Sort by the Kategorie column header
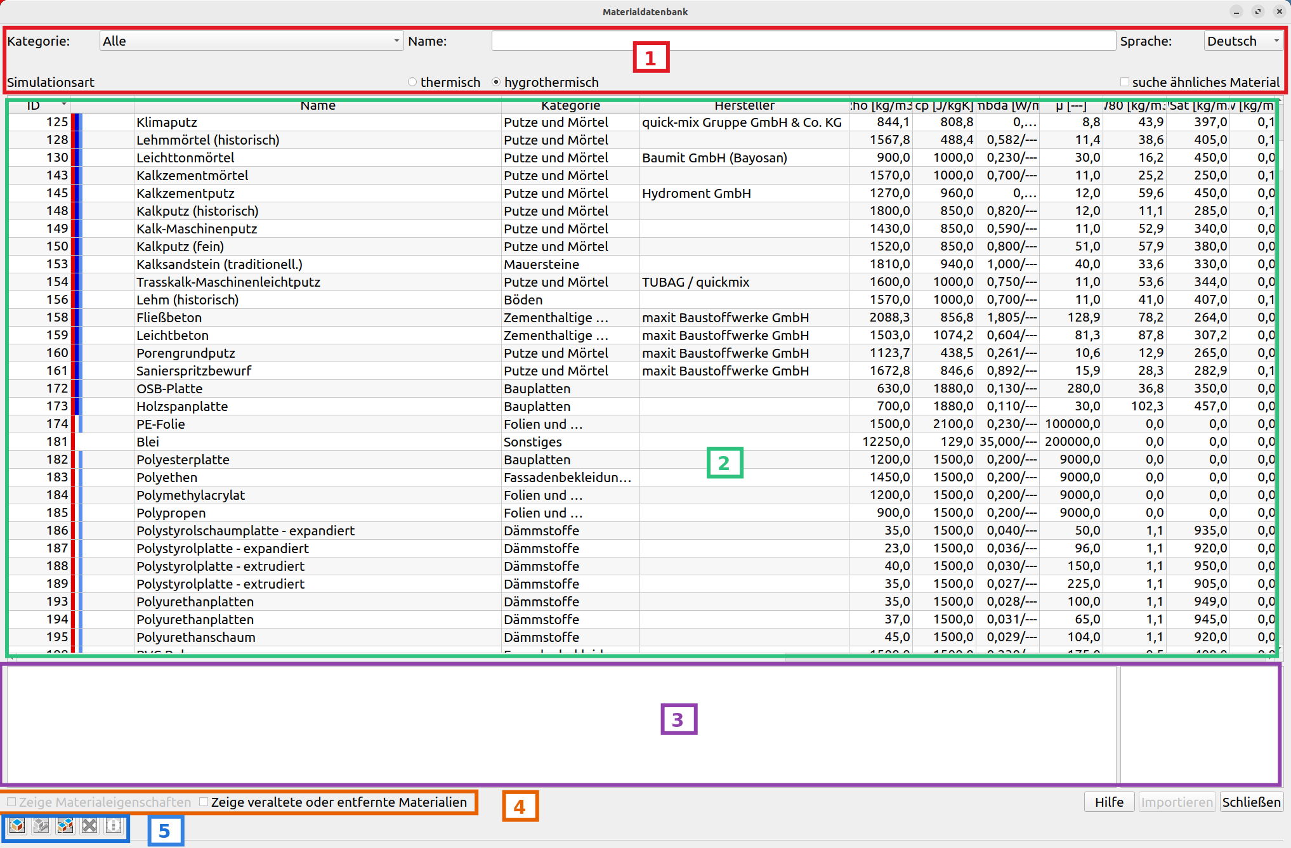This screenshot has height=848, width=1291. 570,106
